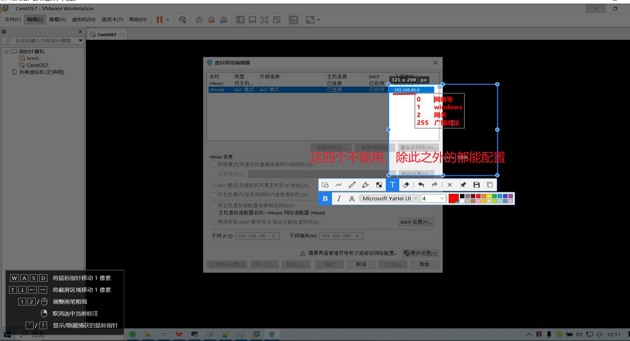
Task: Show hidden system tray icons chevron
Action: [x=529, y=334]
